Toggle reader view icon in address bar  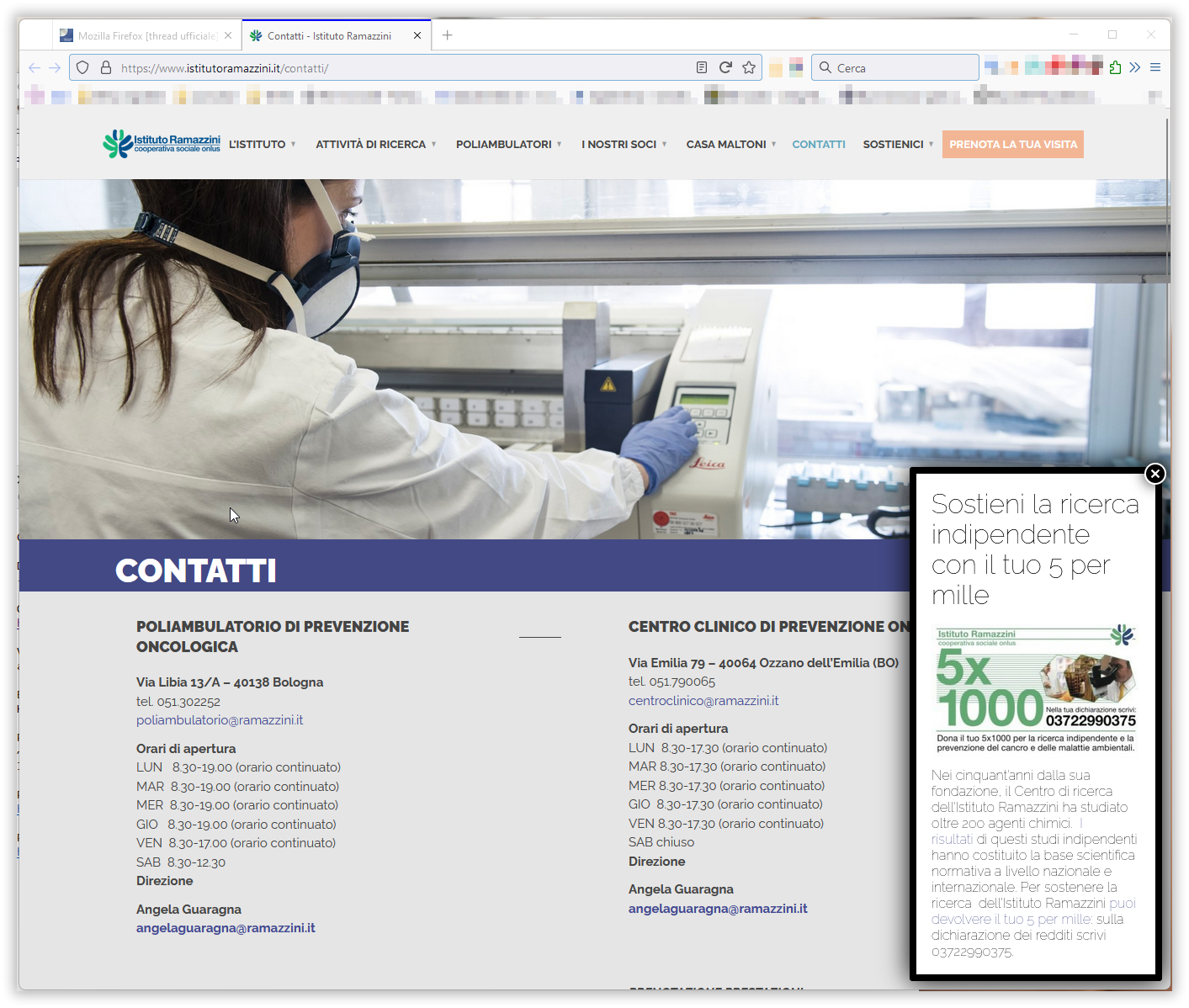[x=702, y=68]
